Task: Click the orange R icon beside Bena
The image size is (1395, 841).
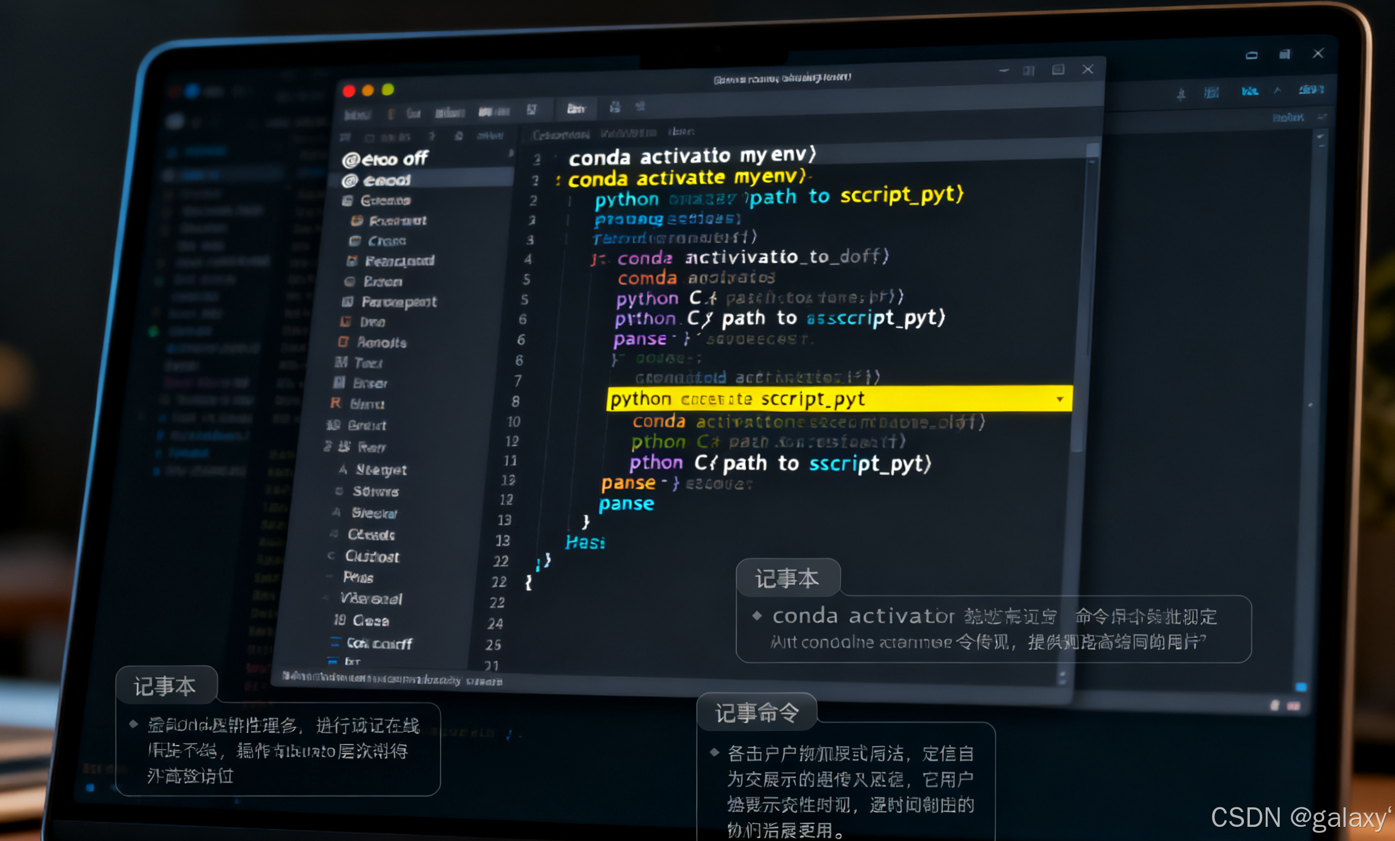Action: (x=335, y=403)
